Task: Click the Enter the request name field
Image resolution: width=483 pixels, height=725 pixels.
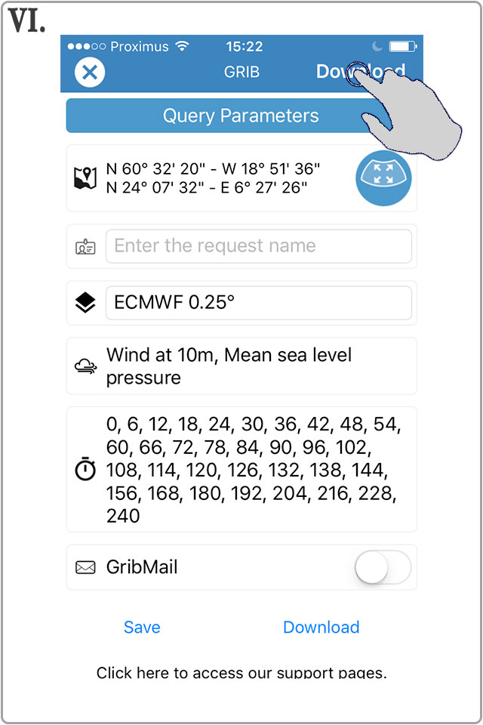Action: pos(260,245)
